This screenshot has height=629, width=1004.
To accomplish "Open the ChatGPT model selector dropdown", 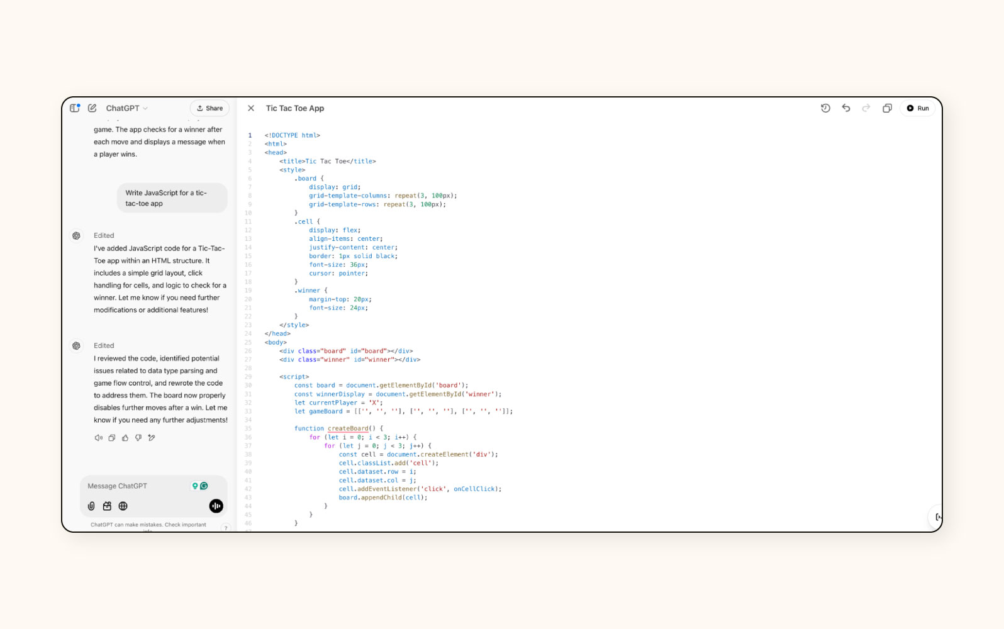I will click(126, 108).
